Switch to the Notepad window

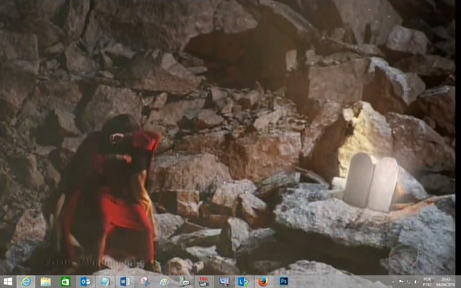(x=105, y=282)
